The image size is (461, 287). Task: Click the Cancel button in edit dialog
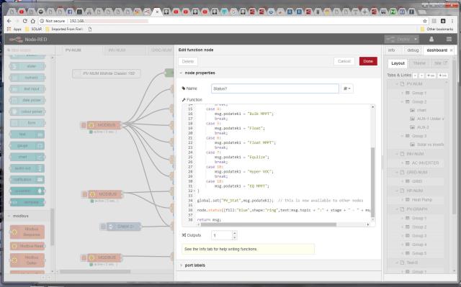tap(344, 61)
